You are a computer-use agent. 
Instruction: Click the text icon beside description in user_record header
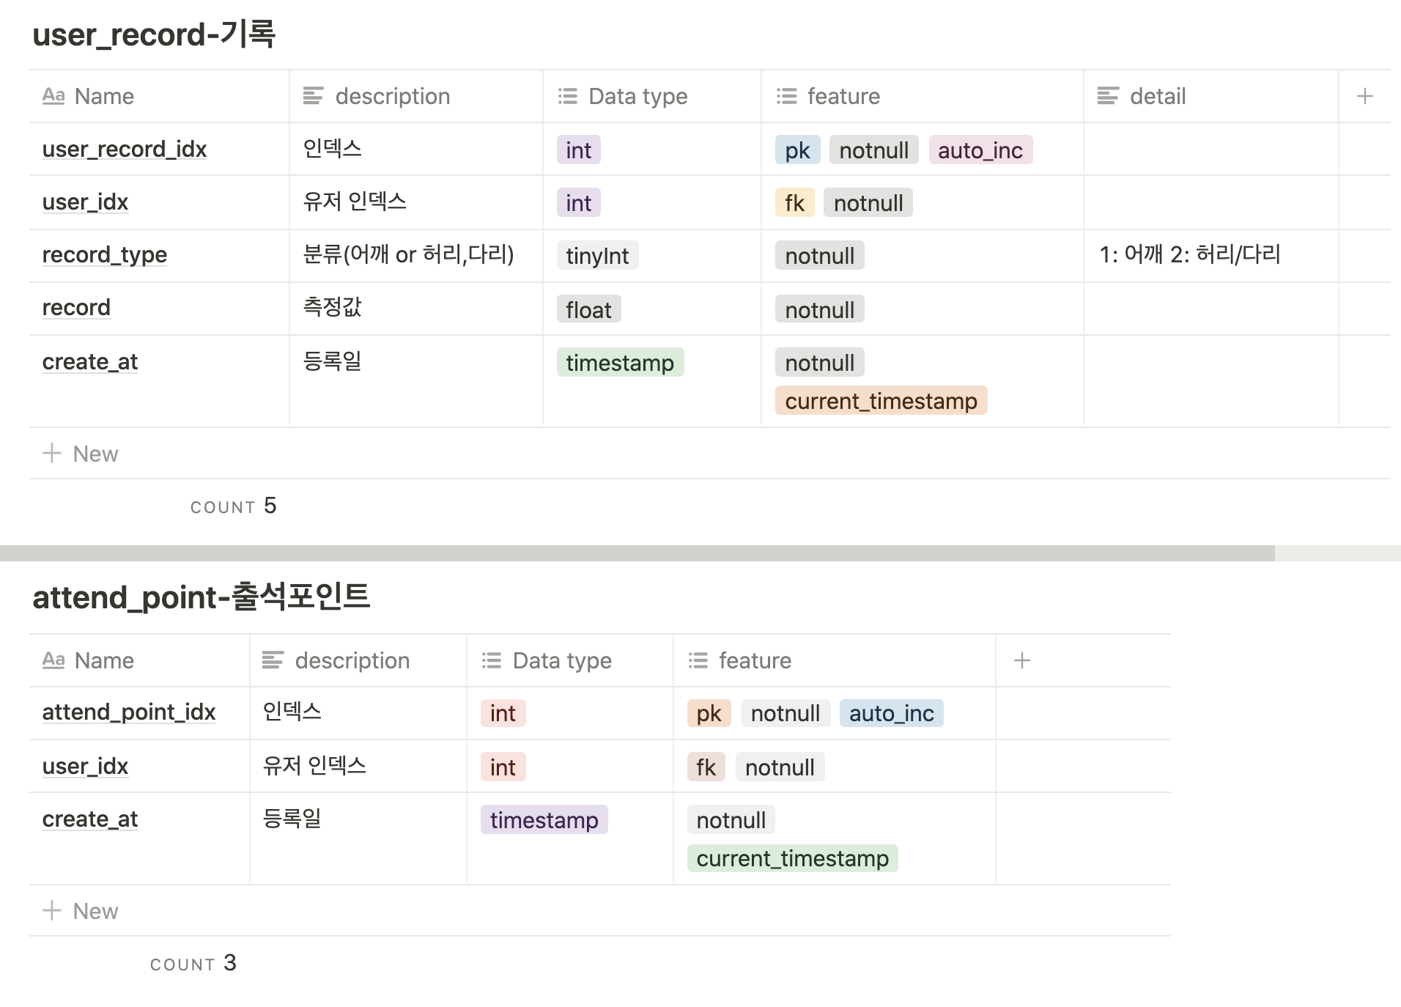pos(313,96)
